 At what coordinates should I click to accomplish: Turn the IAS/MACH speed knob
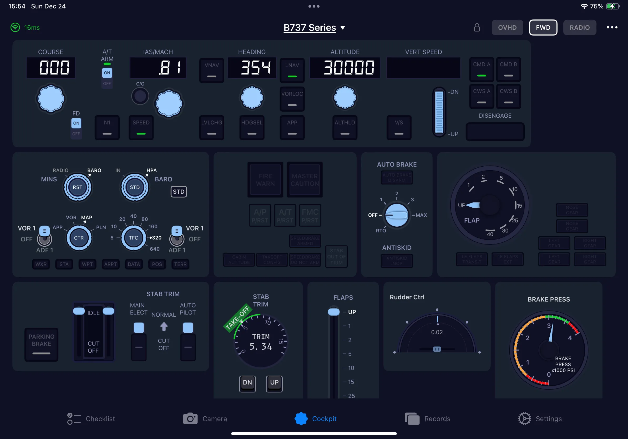pyautogui.click(x=169, y=103)
